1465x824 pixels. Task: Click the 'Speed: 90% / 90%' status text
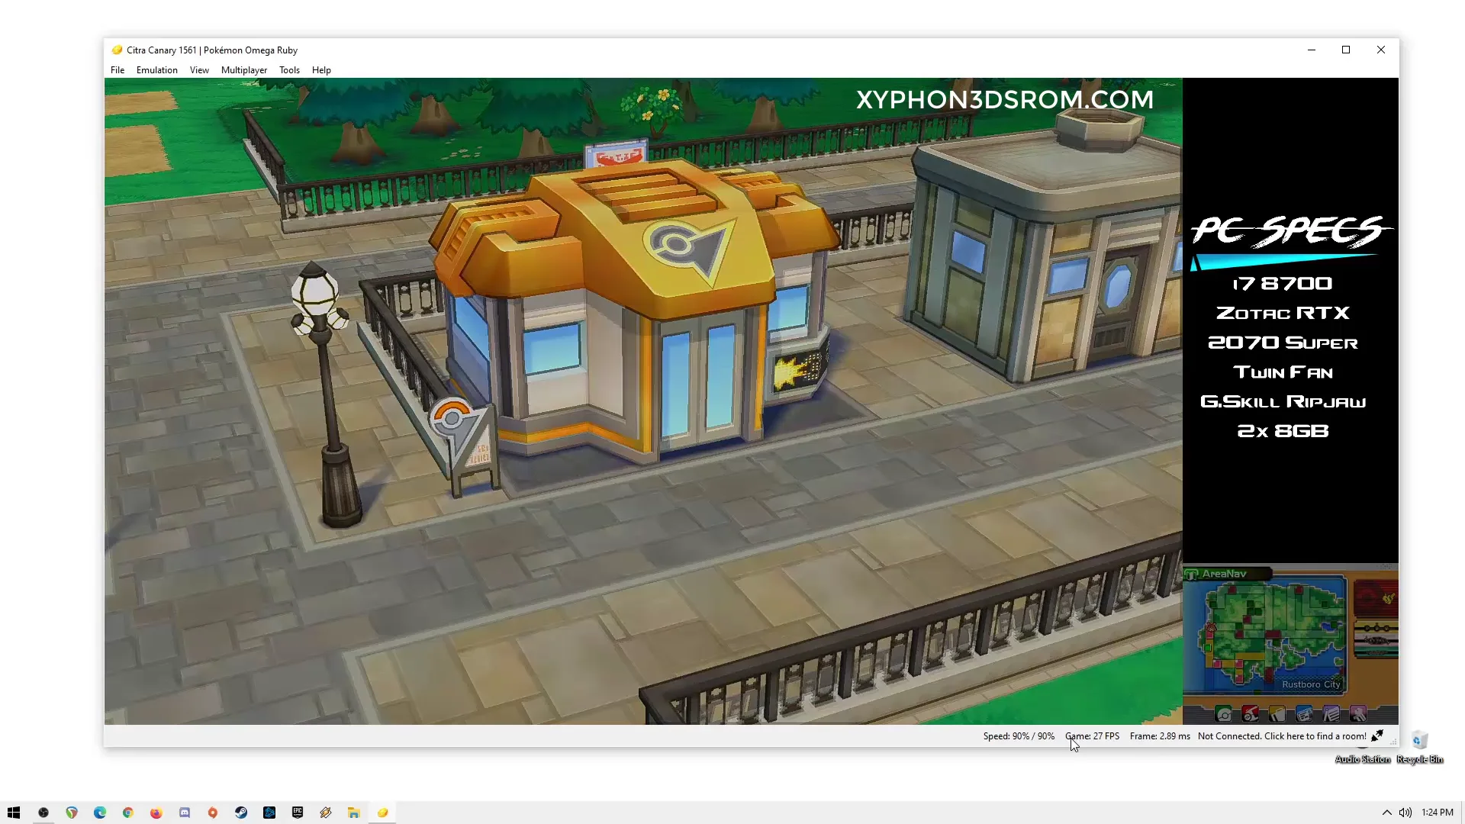pyautogui.click(x=1019, y=736)
